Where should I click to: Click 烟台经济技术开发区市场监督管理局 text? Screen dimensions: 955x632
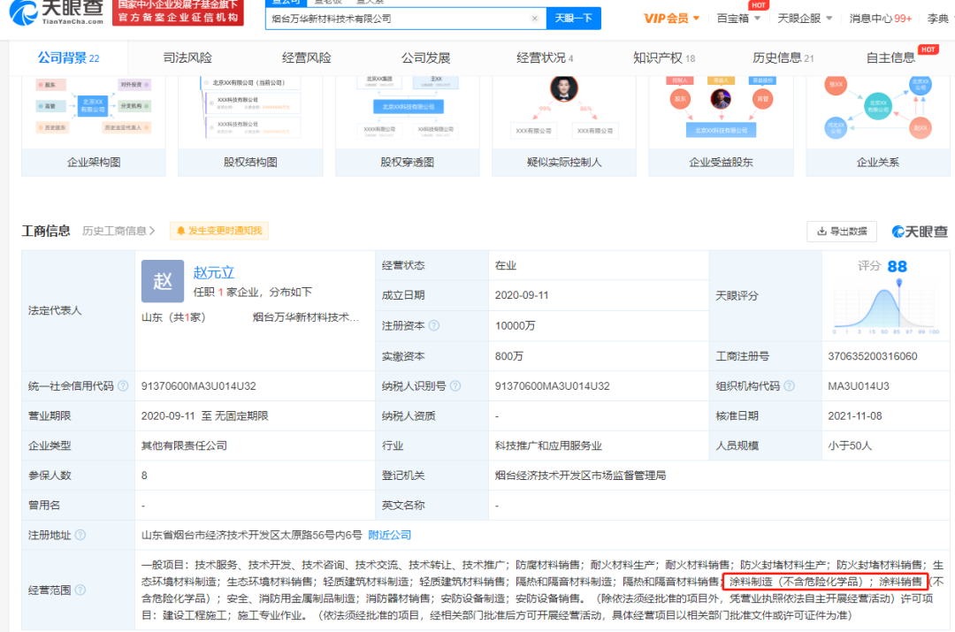click(x=580, y=476)
